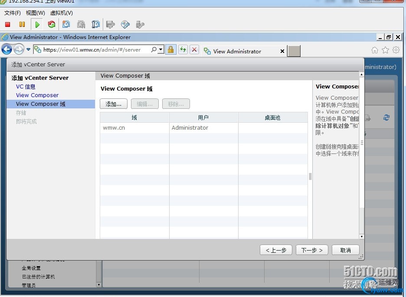Click the browser Back arrow button
The height and width of the screenshot is (297, 406).
7,49
